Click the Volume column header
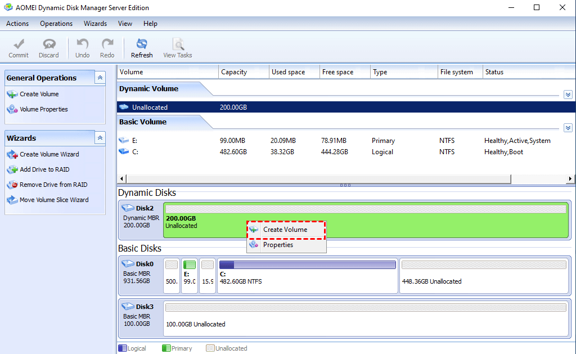This screenshot has width=576, height=354. 168,72
